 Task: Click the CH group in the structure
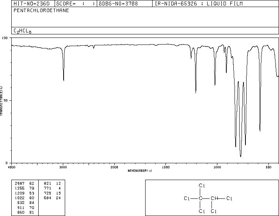coord(214,198)
